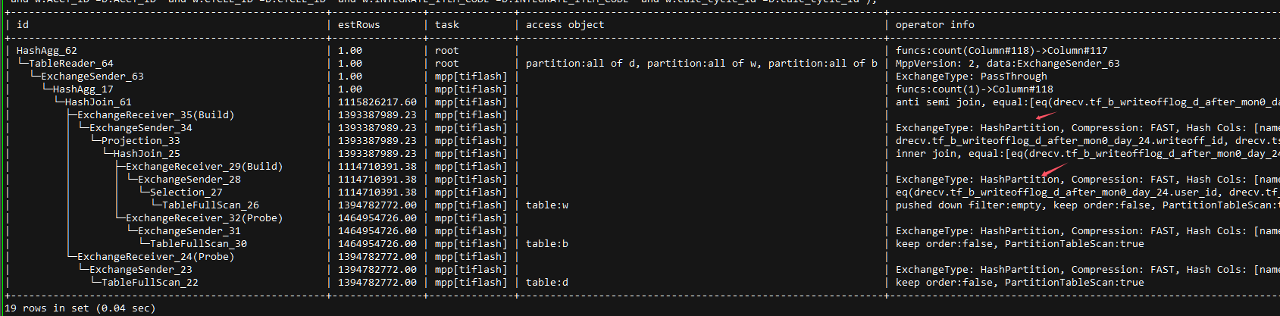The width and height of the screenshot is (1280, 316).
Task: Click ExchangeSender_63 in the plan tree
Action: tap(92, 77)
